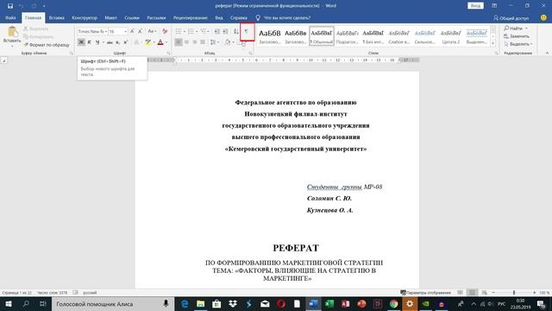Open the bullets list dropdown arrow

tap(184, 32)
